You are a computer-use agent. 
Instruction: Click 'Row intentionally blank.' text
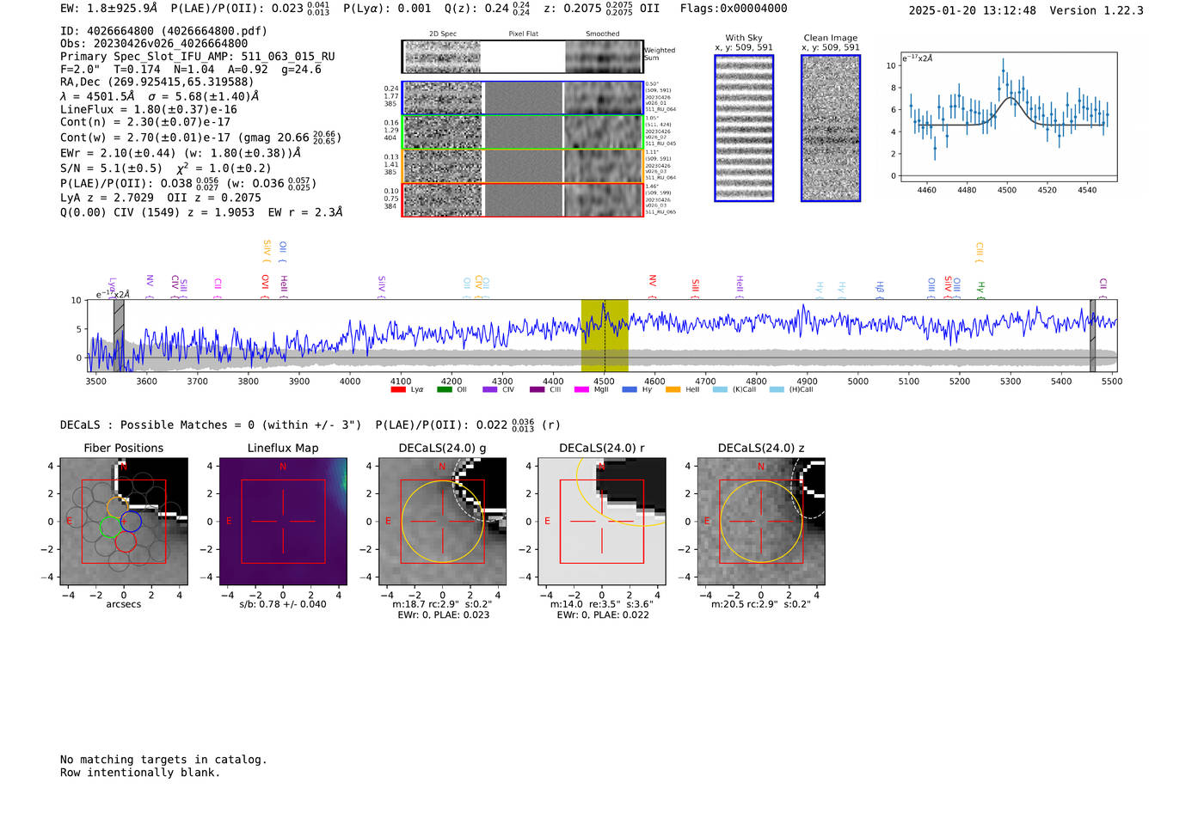140,773
